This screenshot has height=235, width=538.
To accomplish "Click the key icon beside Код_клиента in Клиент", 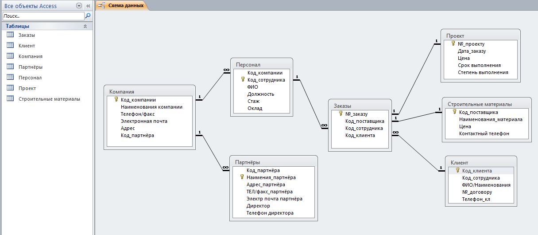I will click(457, 171).
